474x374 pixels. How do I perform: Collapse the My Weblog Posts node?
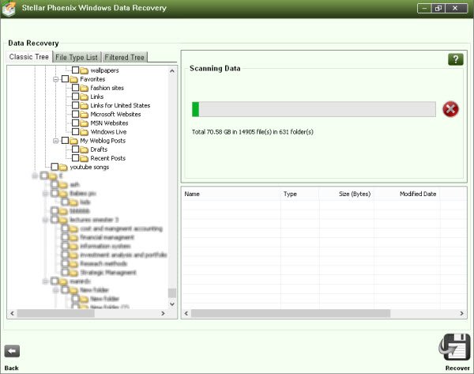point(55,141)
